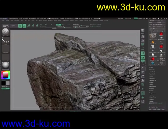Pick a color in the color picker square
The height and width of the screenshot is (129, 168).
5,75
